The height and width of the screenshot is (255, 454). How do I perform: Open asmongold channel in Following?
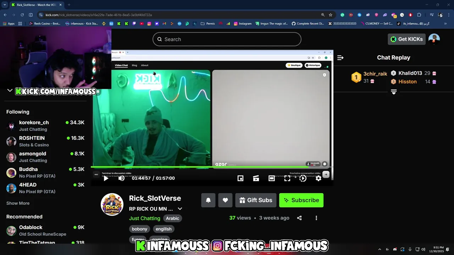tap(45, 157)
